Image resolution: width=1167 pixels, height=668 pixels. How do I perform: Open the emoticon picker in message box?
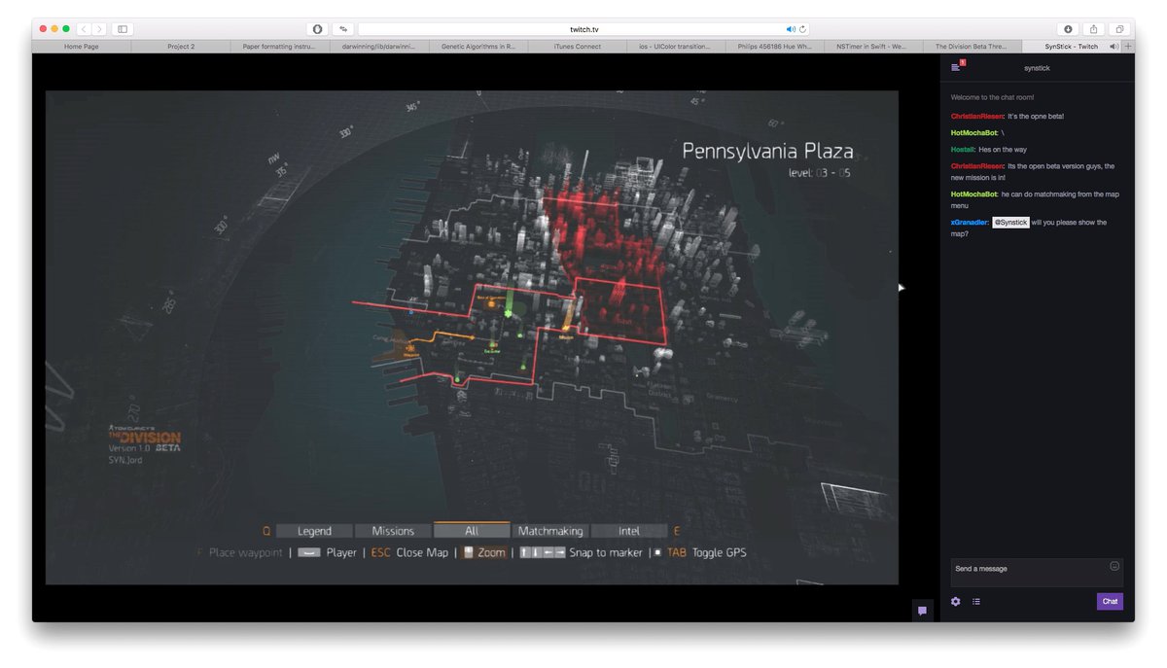(x=1114, y=566)
